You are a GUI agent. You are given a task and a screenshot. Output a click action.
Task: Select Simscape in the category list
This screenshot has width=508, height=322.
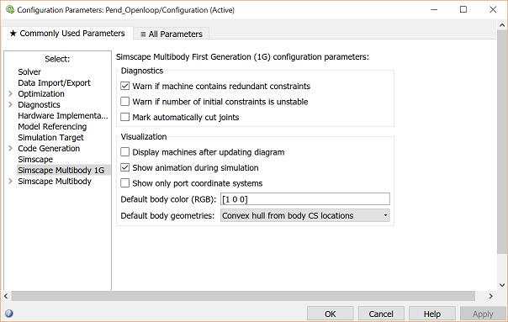click(35, 160)
